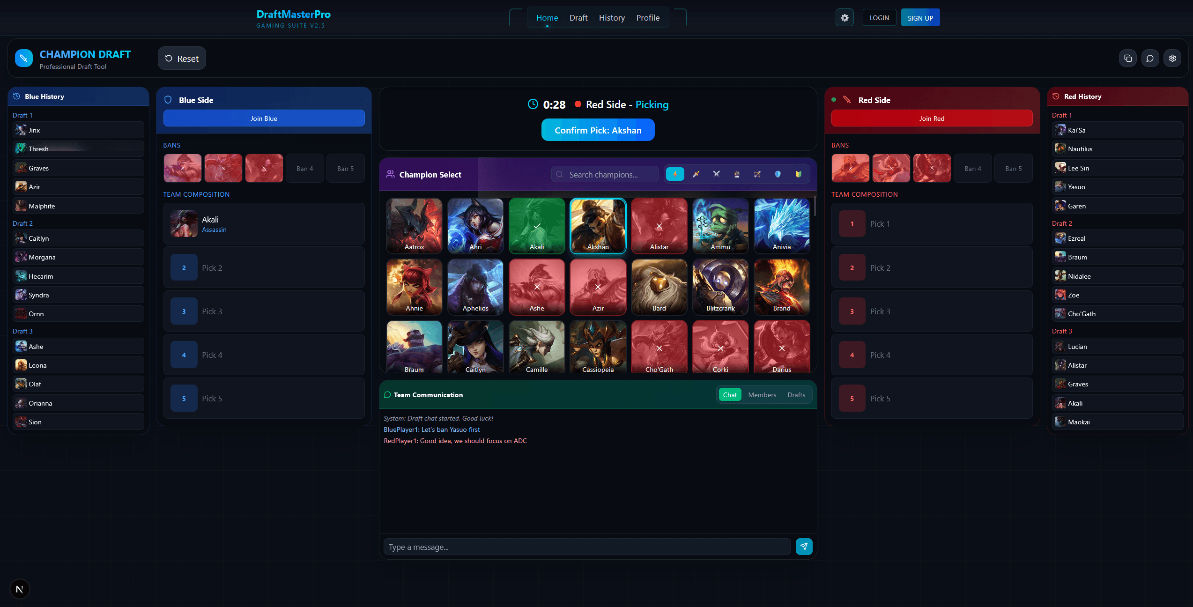
Task: Open the Home nav tab
Action: click(547, 18)
